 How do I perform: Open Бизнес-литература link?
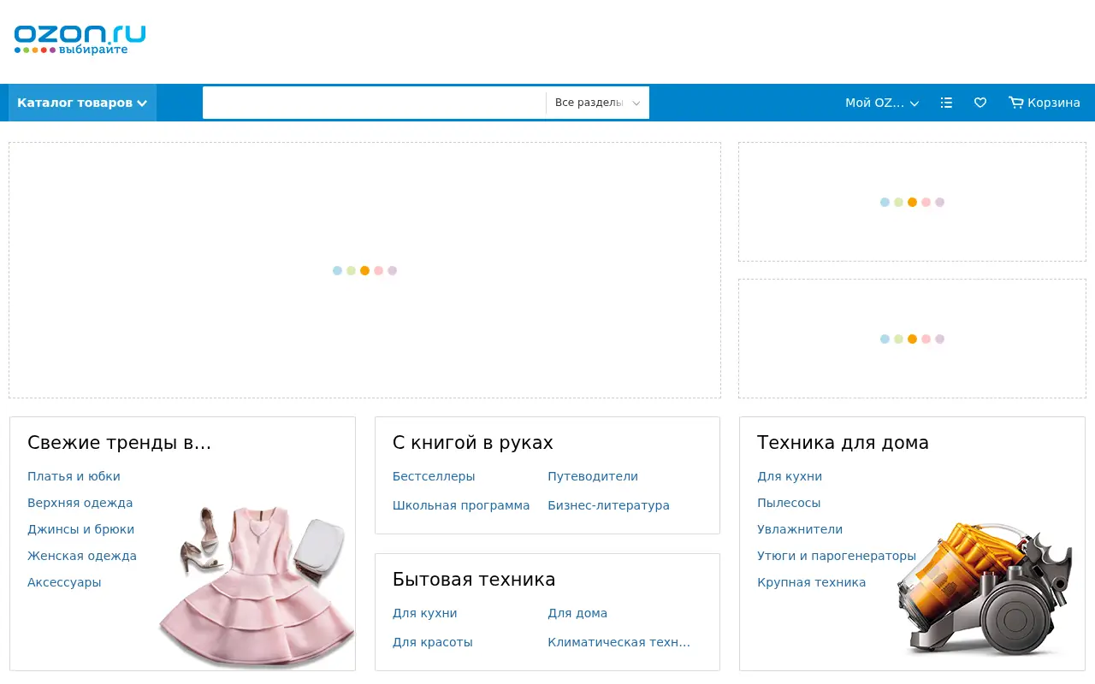[608, 505]
